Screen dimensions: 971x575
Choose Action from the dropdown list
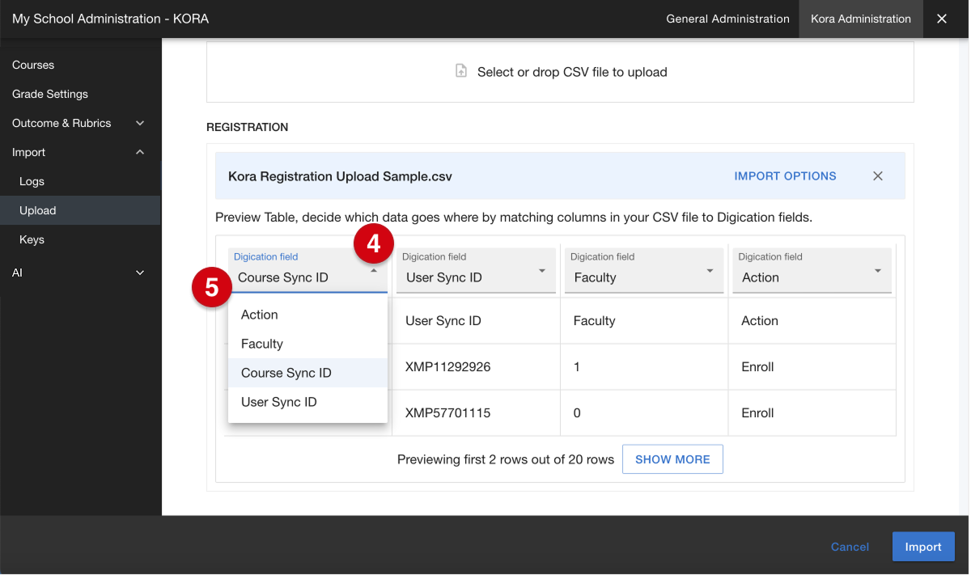[307, 315]
